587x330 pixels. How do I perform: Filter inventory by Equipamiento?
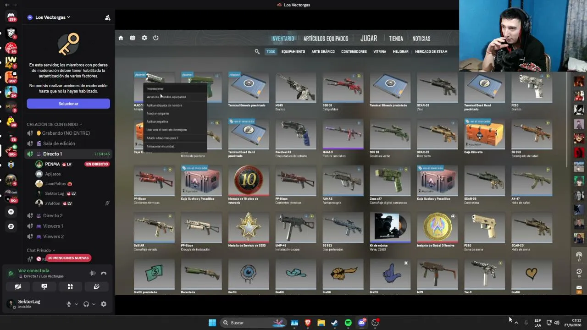point(293,52)
